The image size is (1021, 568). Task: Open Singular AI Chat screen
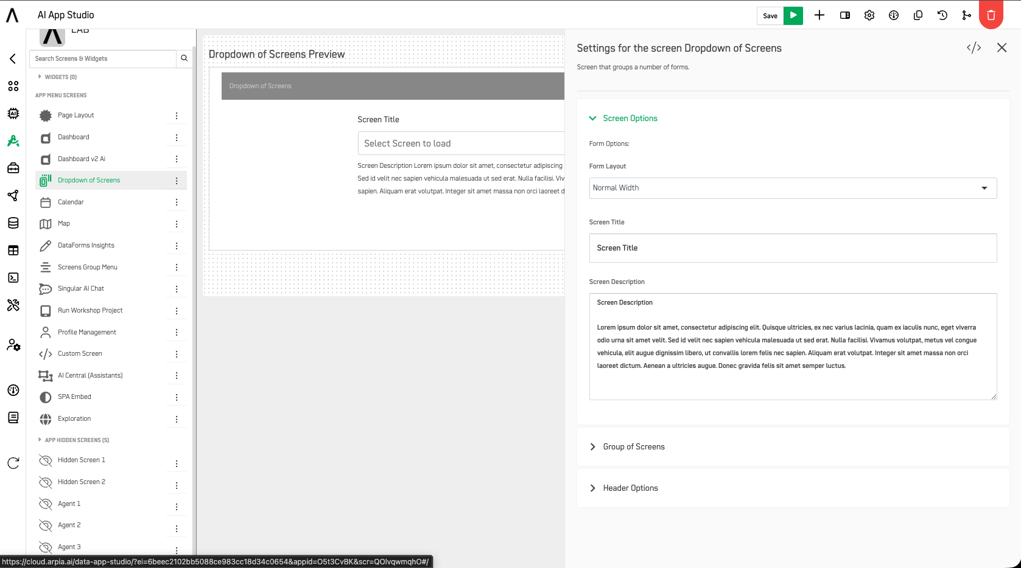(x=81, y=289)
